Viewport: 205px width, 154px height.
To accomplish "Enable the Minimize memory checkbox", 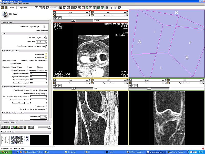I will [46, 106].
